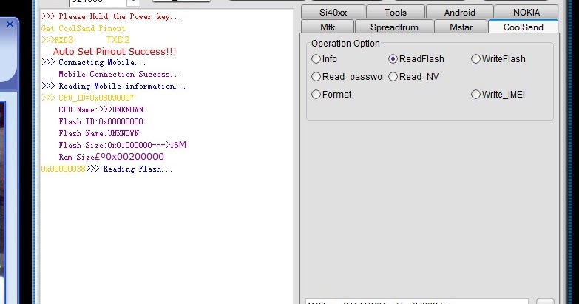
Task: Click the 'Flash ID:0x00000000' log line
Action: point(101,121)
